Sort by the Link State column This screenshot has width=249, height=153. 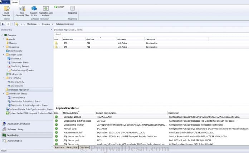[x=130, y=39]
